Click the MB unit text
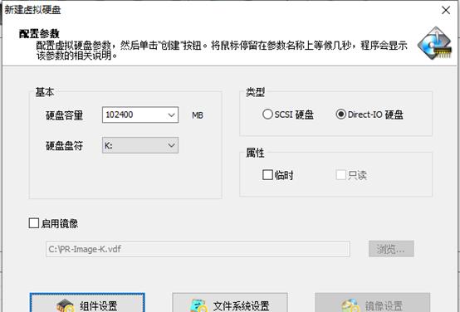 coord(198,115)
